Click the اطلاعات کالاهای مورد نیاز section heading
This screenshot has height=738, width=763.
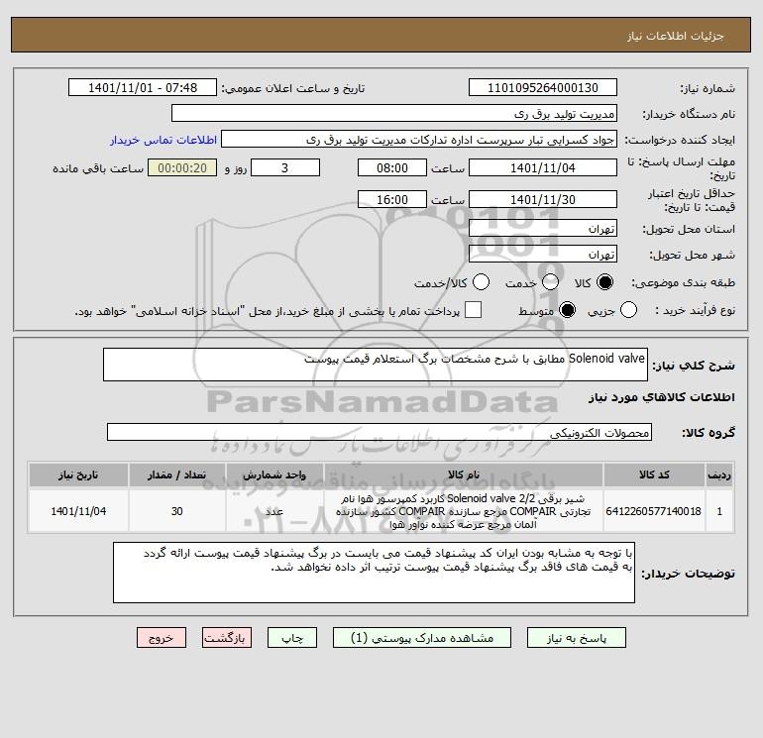click(661, 397)
